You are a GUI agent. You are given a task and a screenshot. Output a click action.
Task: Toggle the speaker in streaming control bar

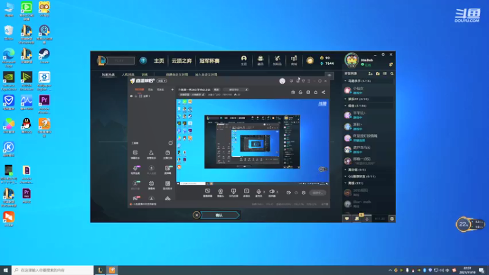pos(272,193)
